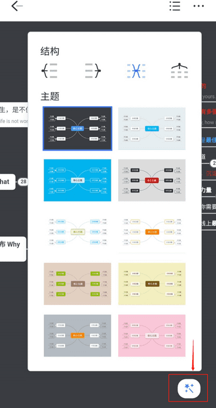The height and width of the screenshot is (408, 216).
Task: Select the 'Why' node behind the panel
Action: tap(13, 249)
